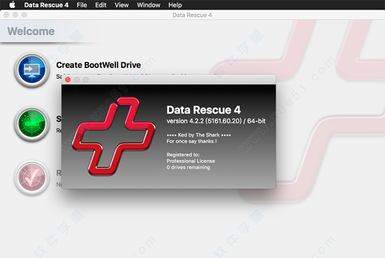Close the About dialog with red button
Image resolution: width=385 pixels, height=258 pixels.
coord(68,80)
